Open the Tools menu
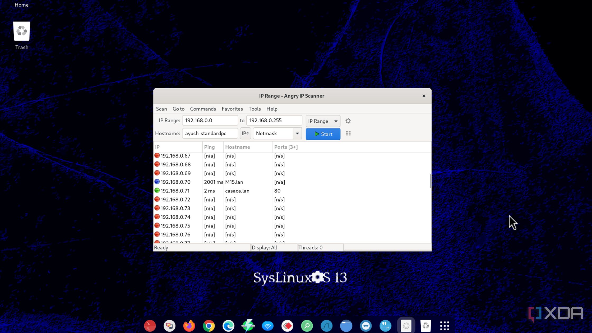 click(x=255, y=109)
